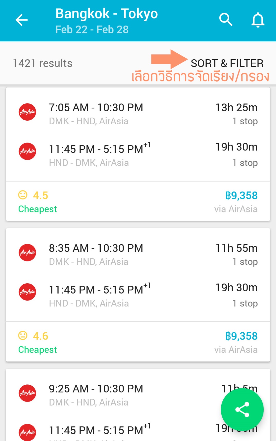Tap the green share button
The height and width of the screenshot is (441, 276).
coord(242,409)
